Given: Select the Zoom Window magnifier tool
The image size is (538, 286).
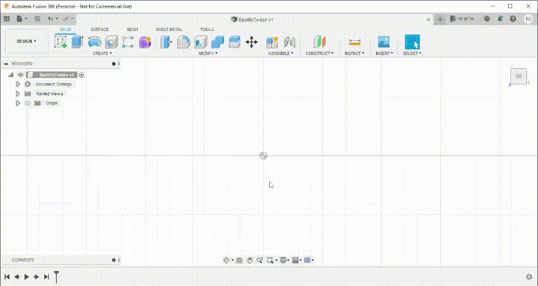Looking at the screenshot, I should (271, 260).
